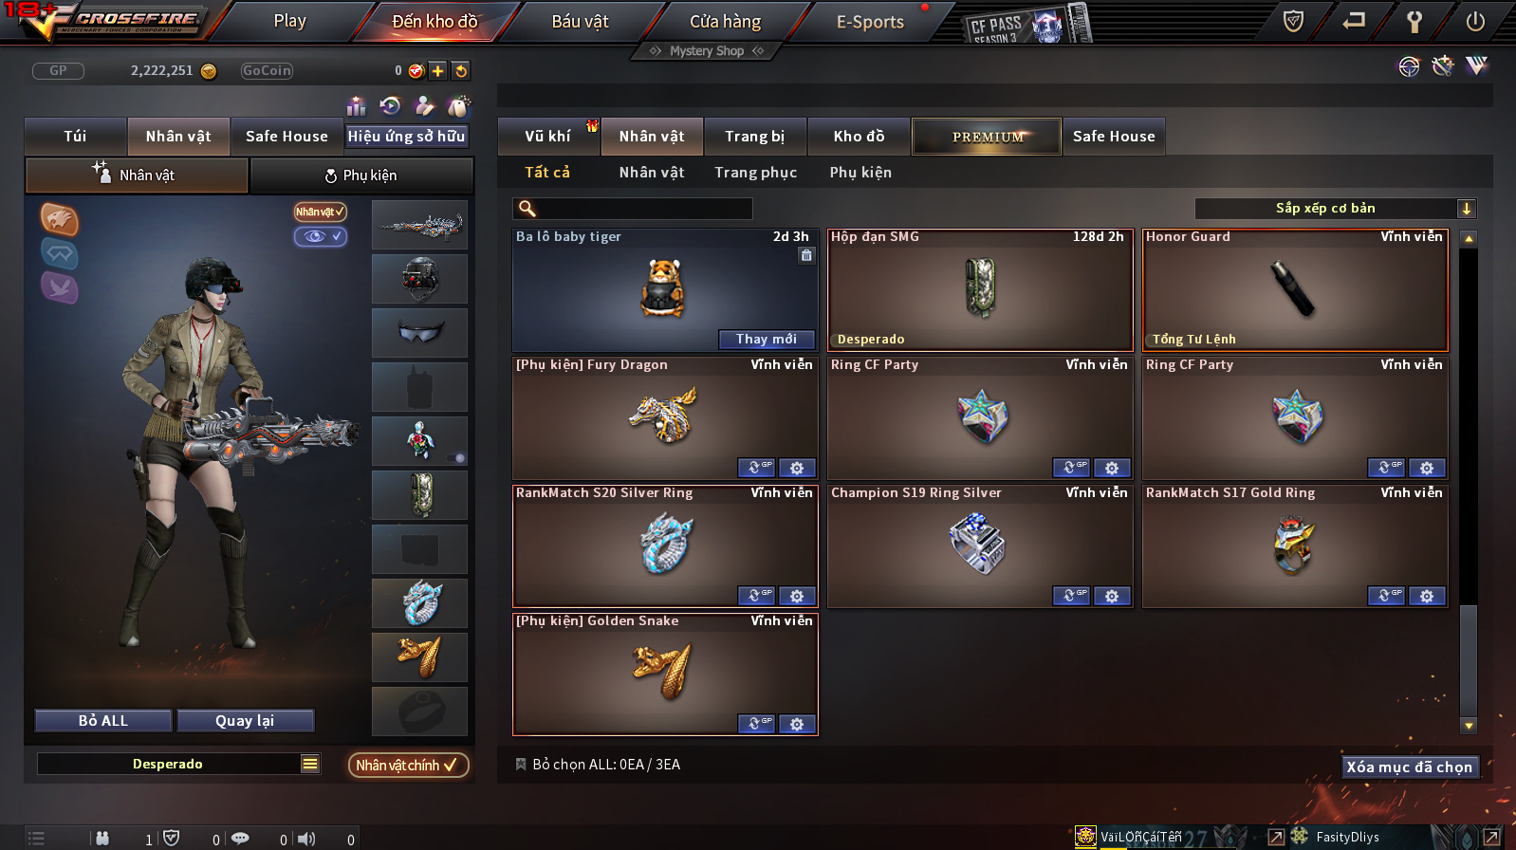Click the magnifier search icon
Screen dimensions: 1516x850
527,209
